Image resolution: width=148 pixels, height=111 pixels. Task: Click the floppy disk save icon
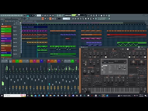pyautogui.click(x=101, y=15)
